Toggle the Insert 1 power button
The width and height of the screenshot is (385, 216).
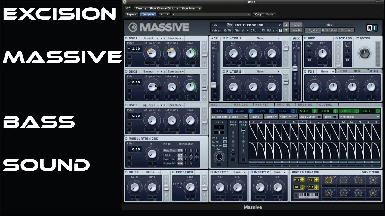click(212, 172)
